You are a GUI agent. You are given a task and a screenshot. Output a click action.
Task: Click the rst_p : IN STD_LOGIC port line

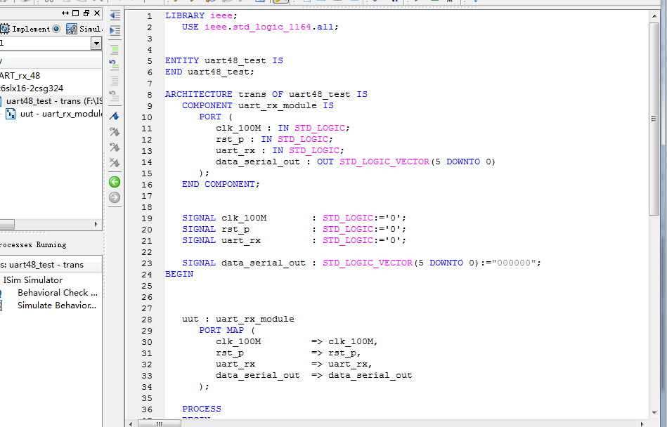point(274,139)
